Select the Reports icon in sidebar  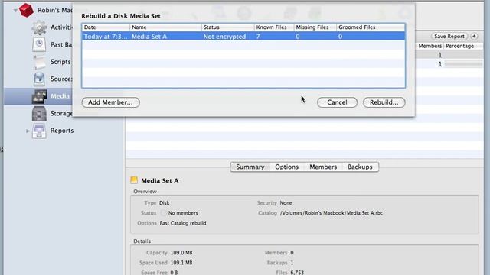click(x=39, y=131)
